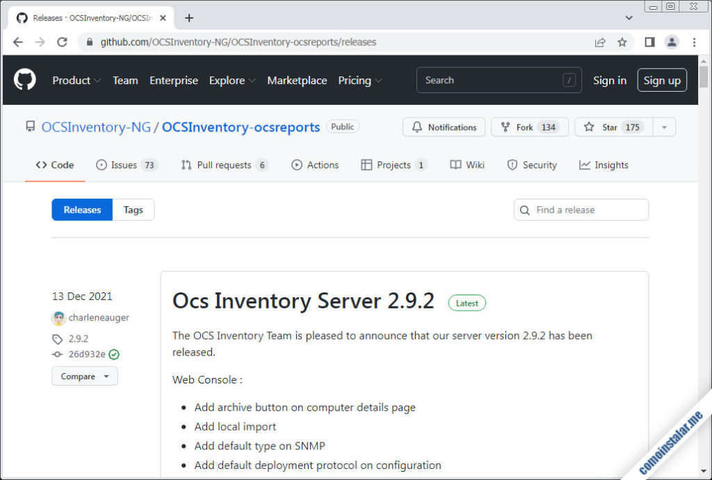Select the Enterprise menu item
This screenshot has height=480, width=712.
(173, 80)
